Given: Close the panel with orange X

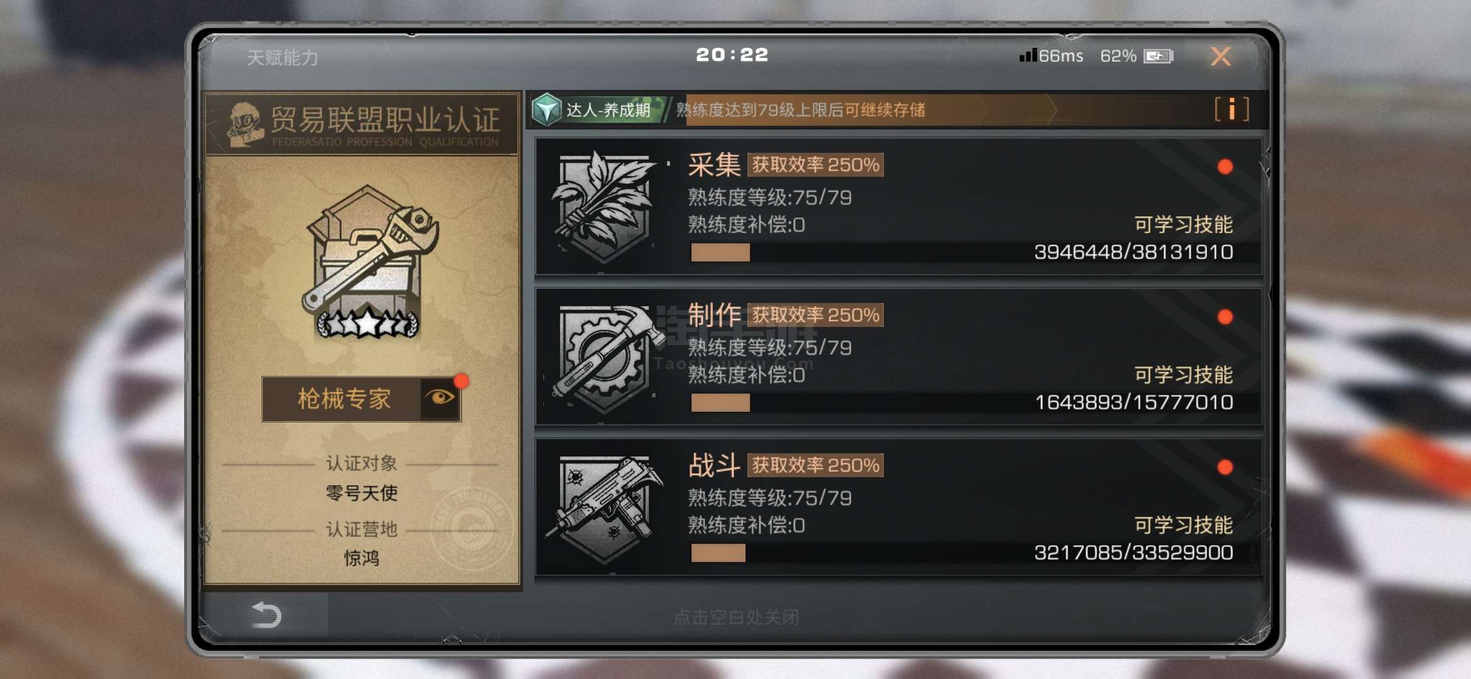Looking at the screenshot, I should (x=1221, y=57).
